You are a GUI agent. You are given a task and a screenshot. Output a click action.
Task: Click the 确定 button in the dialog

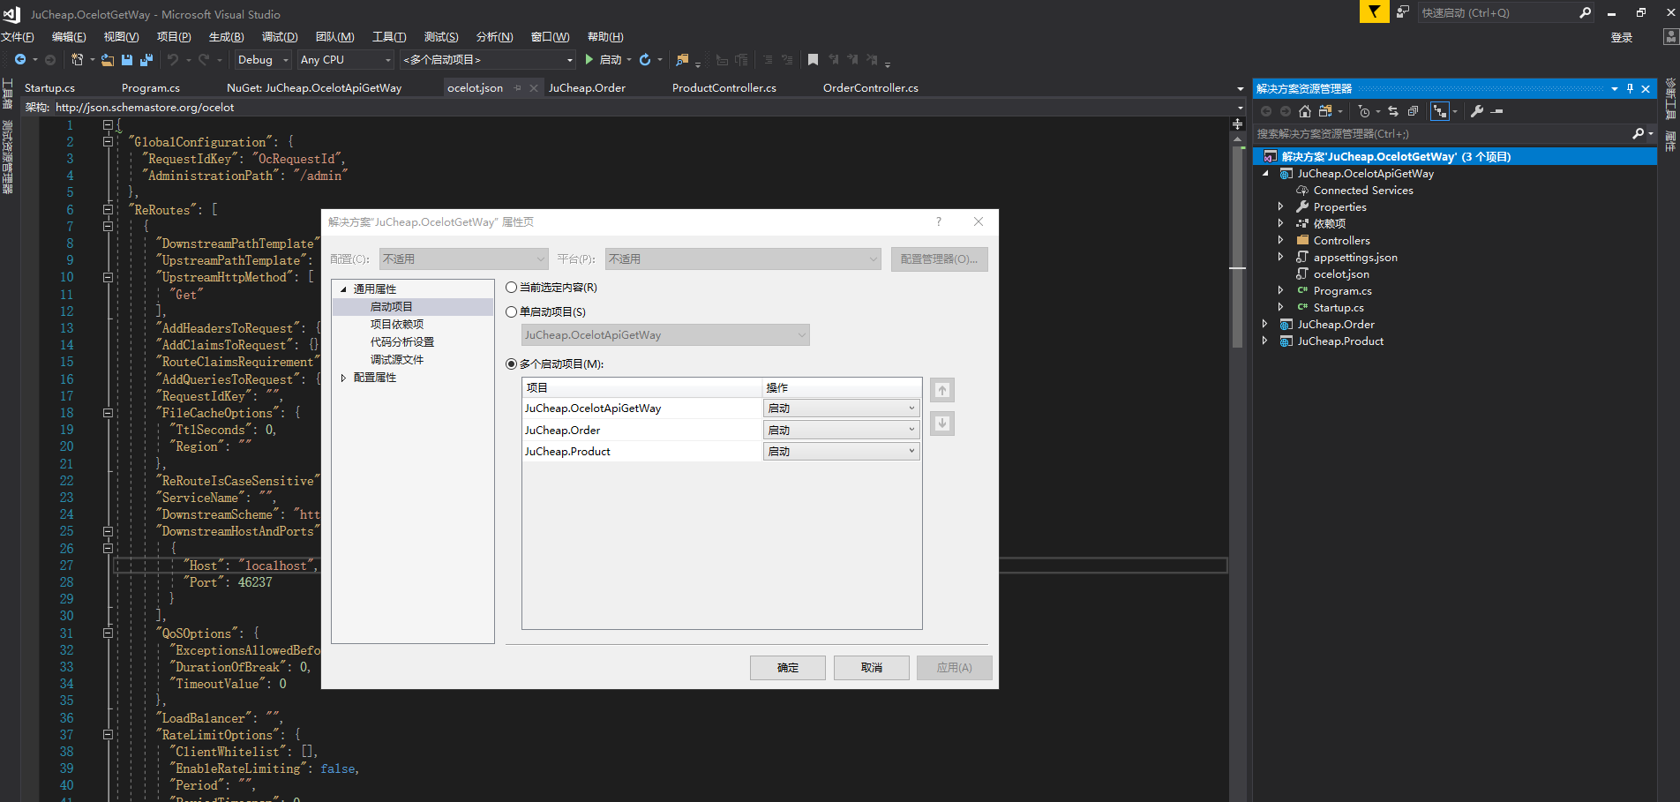788,668
